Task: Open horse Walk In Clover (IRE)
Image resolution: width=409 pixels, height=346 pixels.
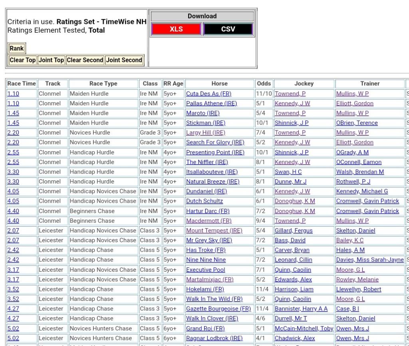Action: point(212,318)
